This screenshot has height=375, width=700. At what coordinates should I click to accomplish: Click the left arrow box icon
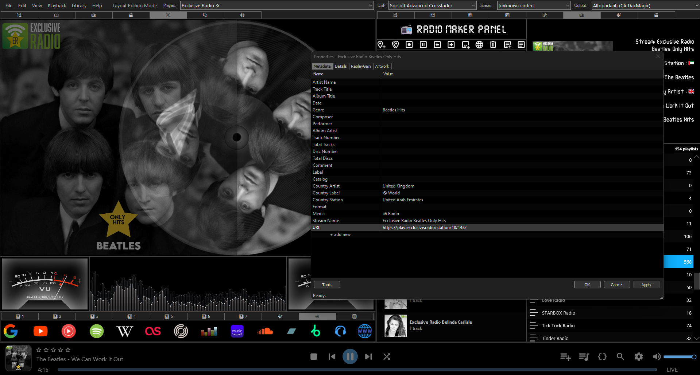pyautogui.click(x=437, y=44)
